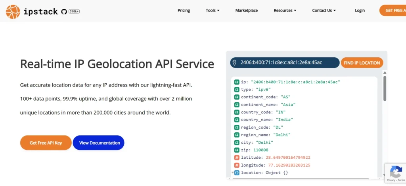This screenshot has height=186, width=406.
Task: Click number hash icon beside latitude
Action: 237,158
